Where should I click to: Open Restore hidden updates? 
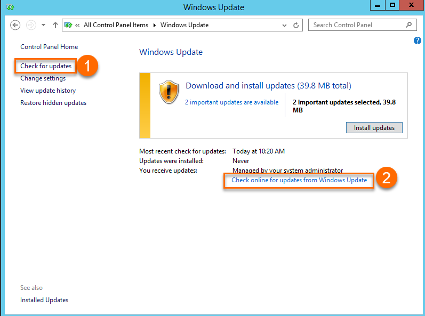click(x=53, y=103)
